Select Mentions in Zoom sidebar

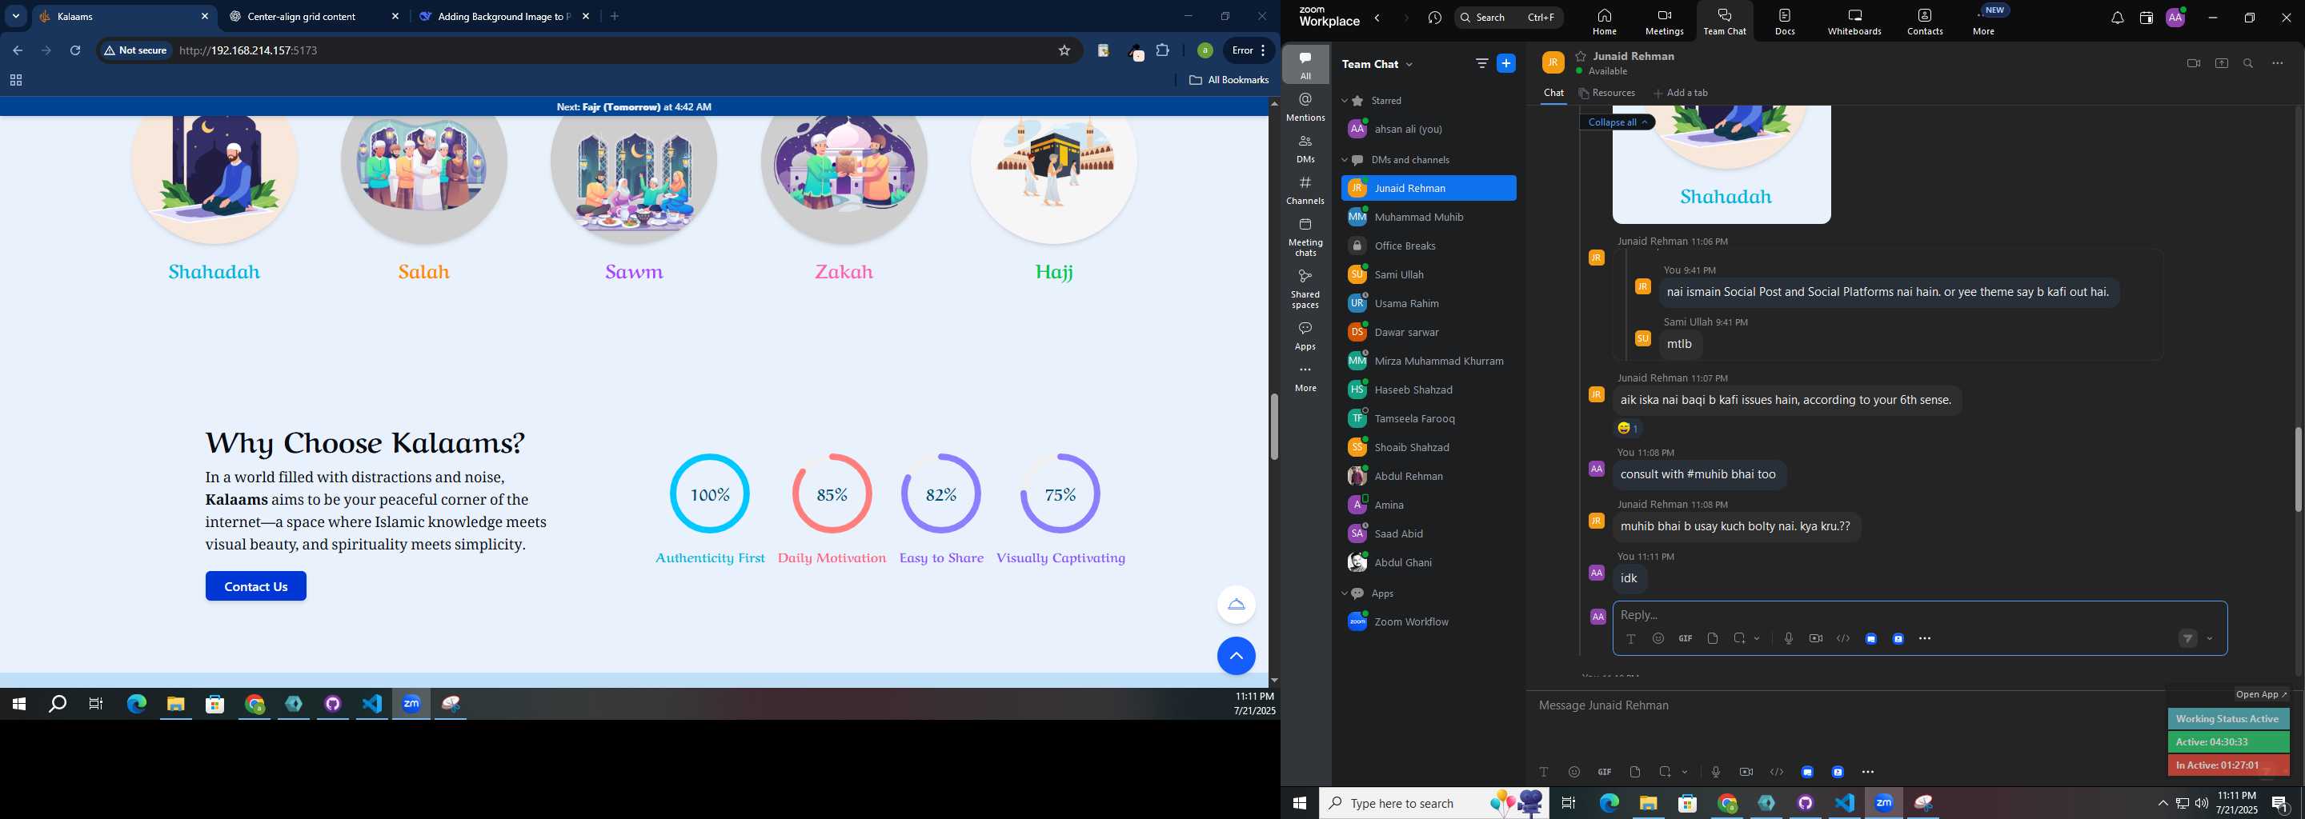tap(1305, 107)
